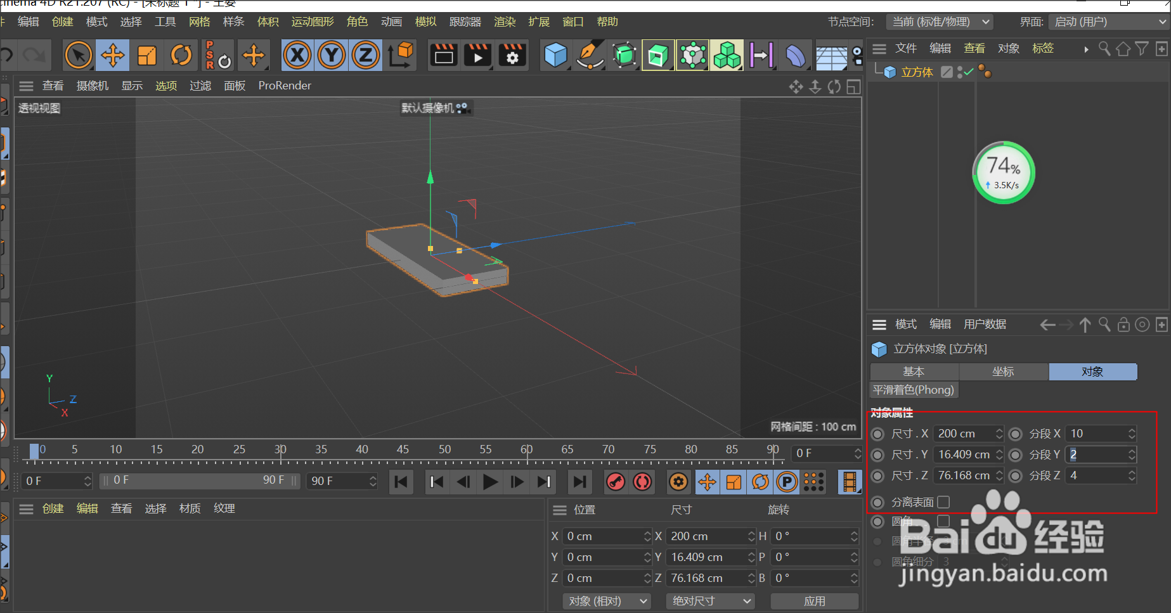
Task: Toggle keyframe dot for 尺寸 . X
Action: click(877, 434)
